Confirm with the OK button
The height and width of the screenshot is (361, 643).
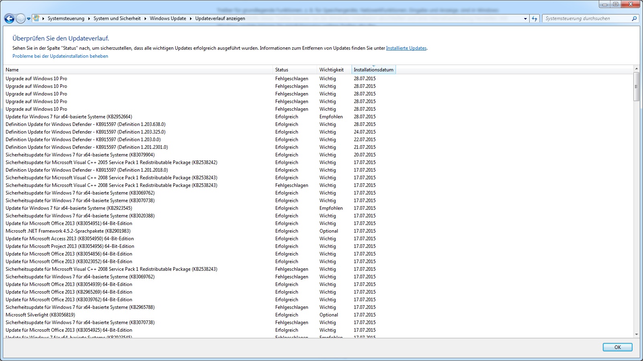pyautogui.click(x=618, y=347)
